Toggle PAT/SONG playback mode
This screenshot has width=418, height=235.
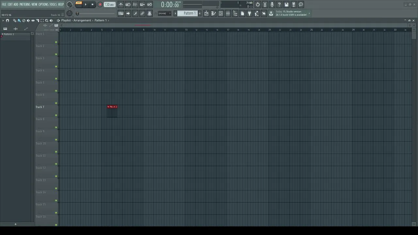point(79,4)
